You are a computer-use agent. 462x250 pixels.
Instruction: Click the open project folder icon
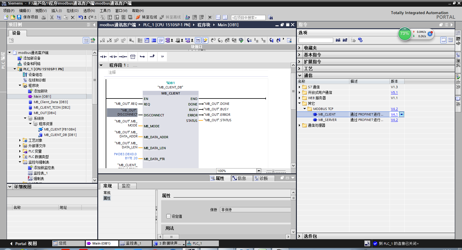13,17
